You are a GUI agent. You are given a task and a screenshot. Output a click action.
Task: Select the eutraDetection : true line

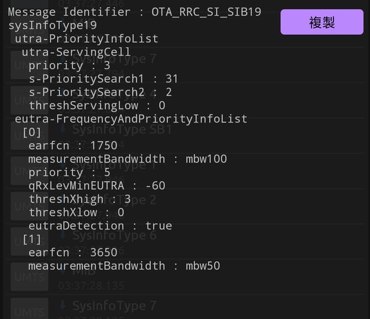100,226
